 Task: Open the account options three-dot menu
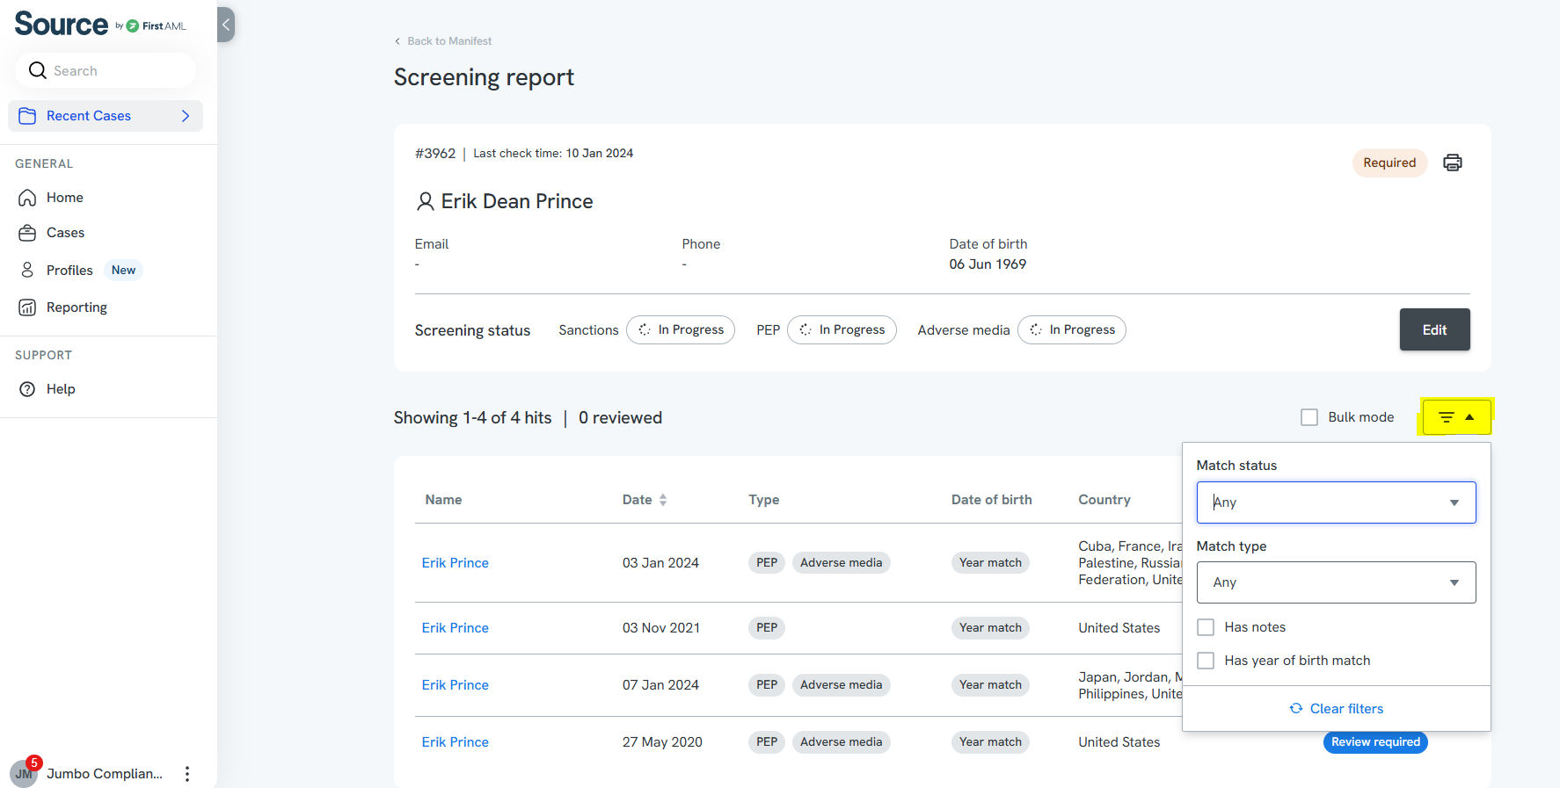tap(186, 774)
